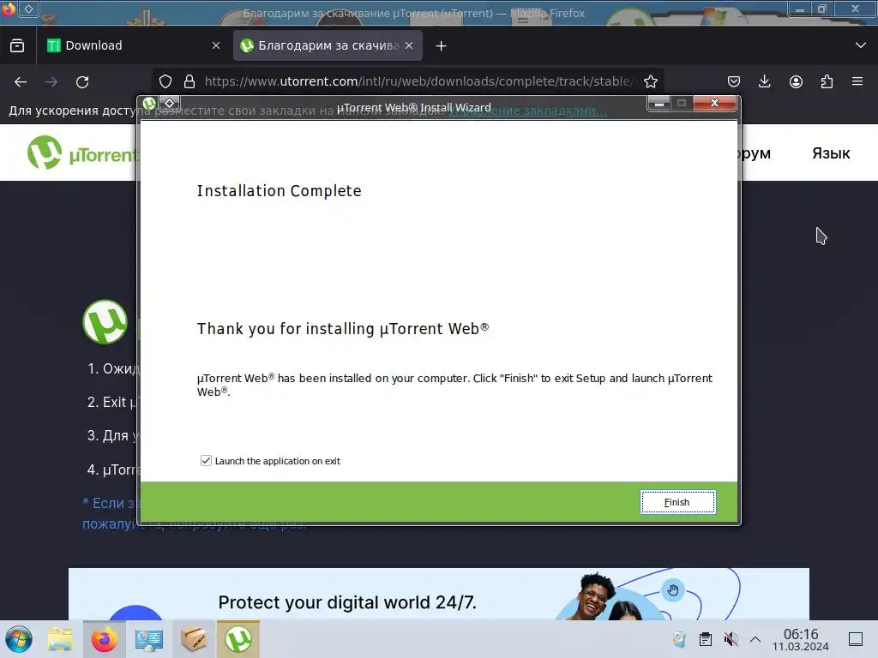Open the Firefox View recent browsing icon

click(x=17, y=45)
